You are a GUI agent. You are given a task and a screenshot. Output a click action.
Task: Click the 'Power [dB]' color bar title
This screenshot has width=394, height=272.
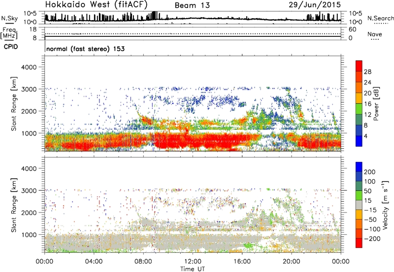[376, 104]
